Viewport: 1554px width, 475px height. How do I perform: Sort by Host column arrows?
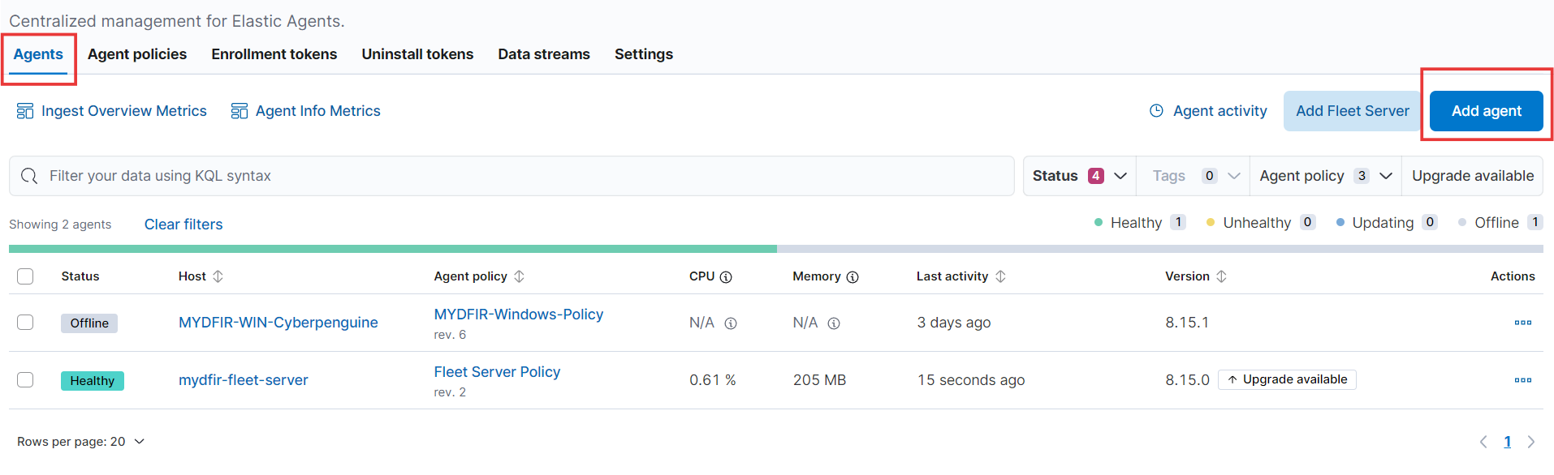tap(218, 276)
